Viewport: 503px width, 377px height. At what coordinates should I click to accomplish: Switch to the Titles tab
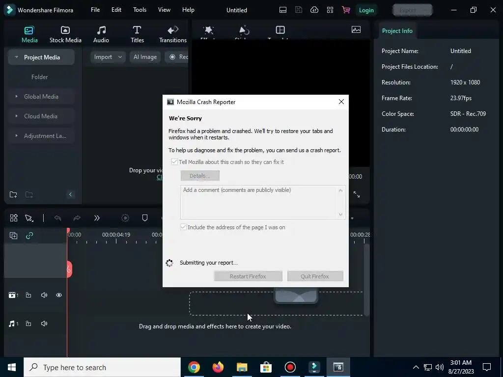tap(137, 34)
